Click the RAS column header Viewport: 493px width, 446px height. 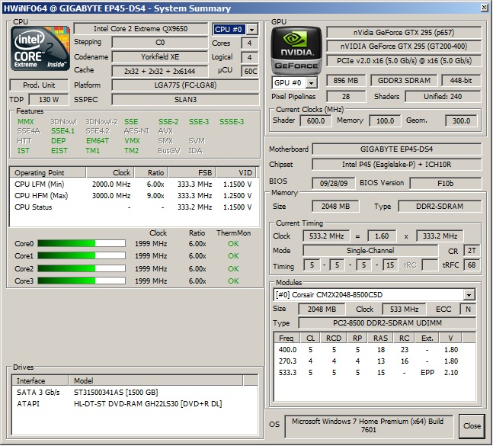pos(380,338)
